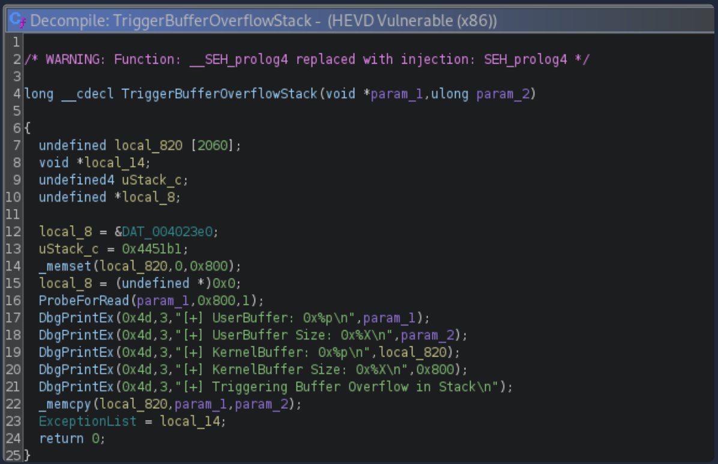Click the ExceptionList variable
Screen dimensions: 718x464
tap(88, 421)
